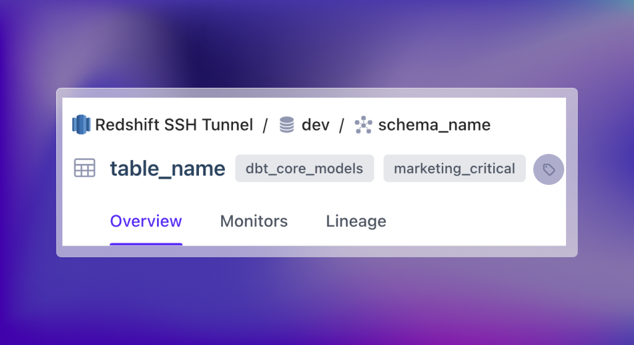This screenshot has width=634, height=345.
Task: Click the slash separator after dev
Action: 341,125
